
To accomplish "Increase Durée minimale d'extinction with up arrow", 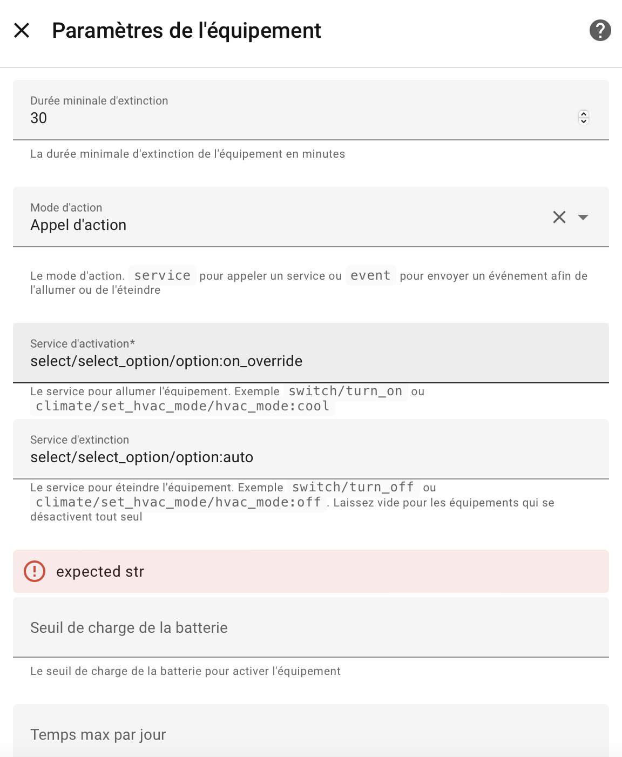I will click(584, 113).
